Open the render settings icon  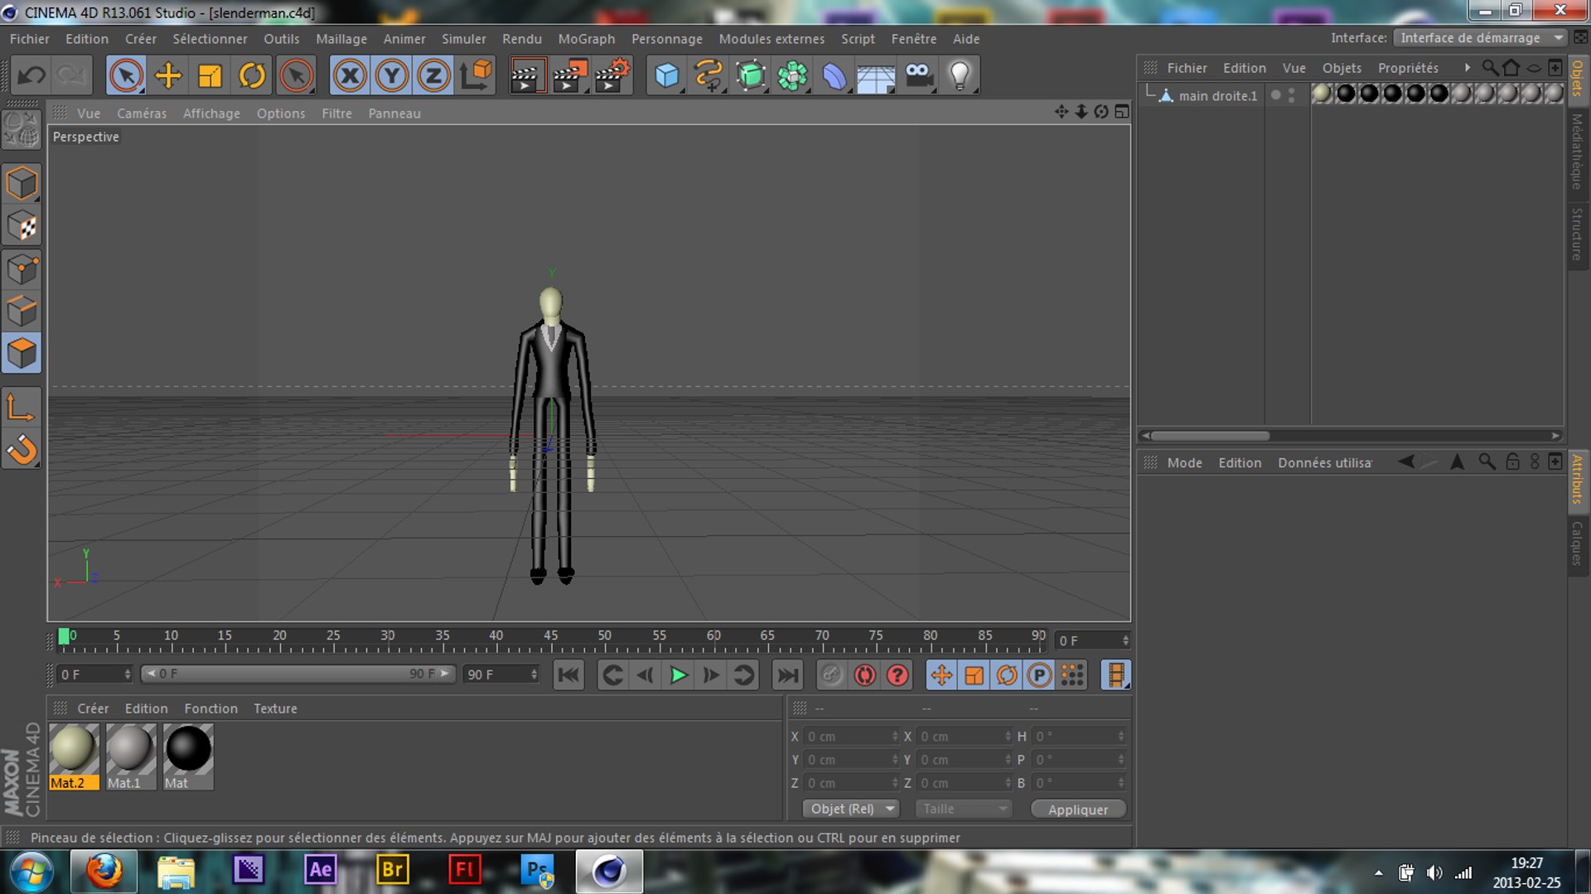coord(612,75)
